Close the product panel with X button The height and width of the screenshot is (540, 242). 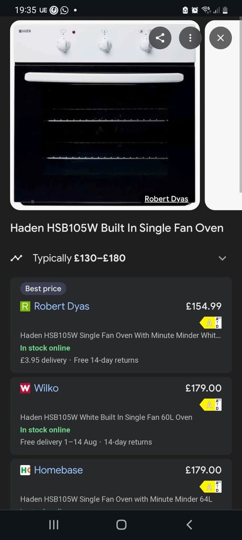coord(220,38)
